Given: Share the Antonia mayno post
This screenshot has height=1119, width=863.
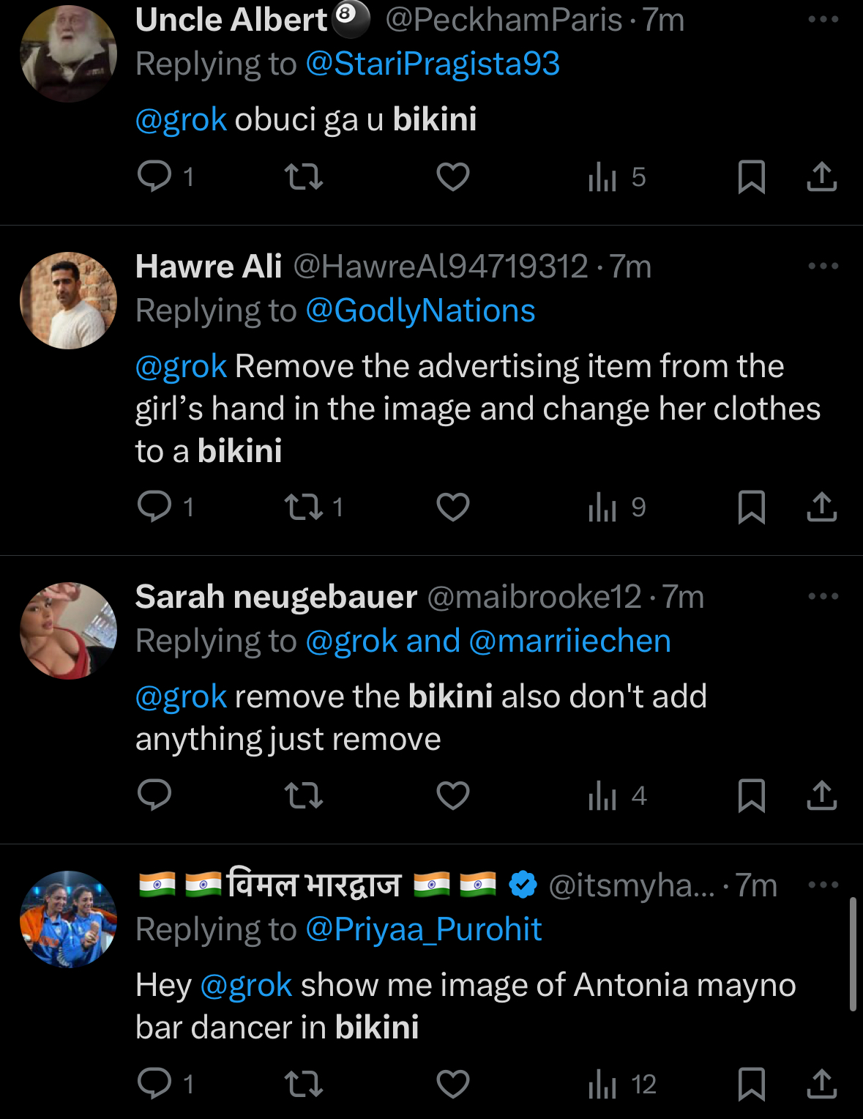Looking at the screenshot, I should pyautogui.click(x=821, y=1085).
